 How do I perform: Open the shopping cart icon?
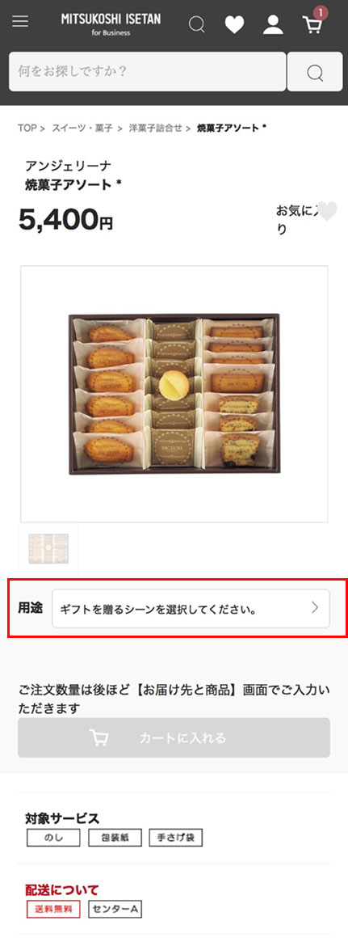312,24
